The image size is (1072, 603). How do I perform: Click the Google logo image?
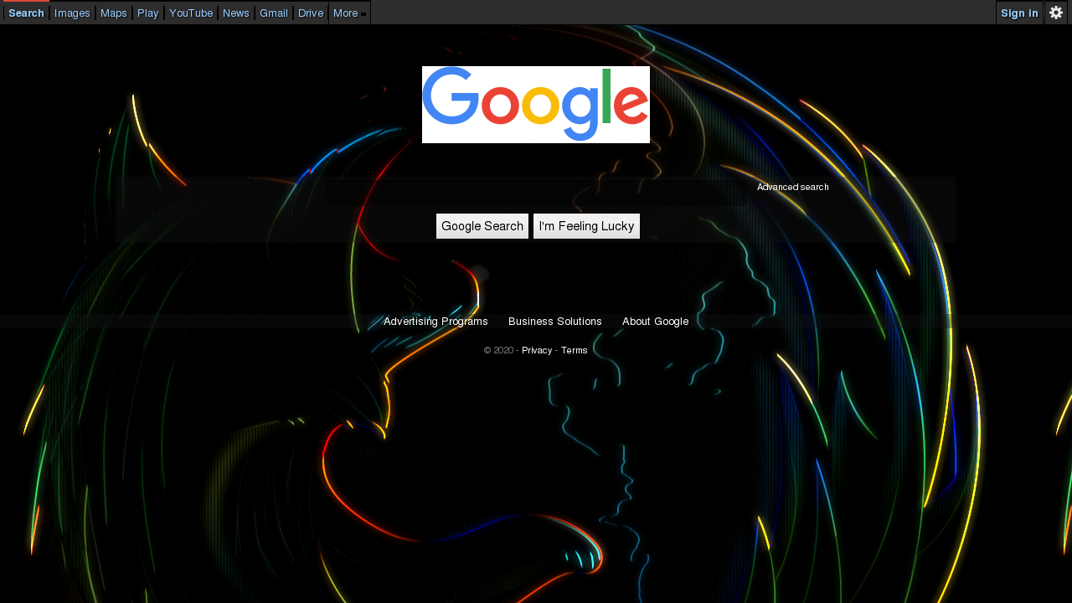pos(536,105)
